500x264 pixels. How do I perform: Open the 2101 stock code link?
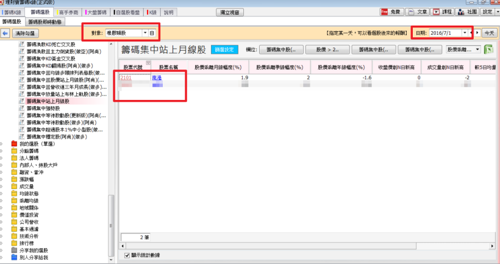point(126,77)
